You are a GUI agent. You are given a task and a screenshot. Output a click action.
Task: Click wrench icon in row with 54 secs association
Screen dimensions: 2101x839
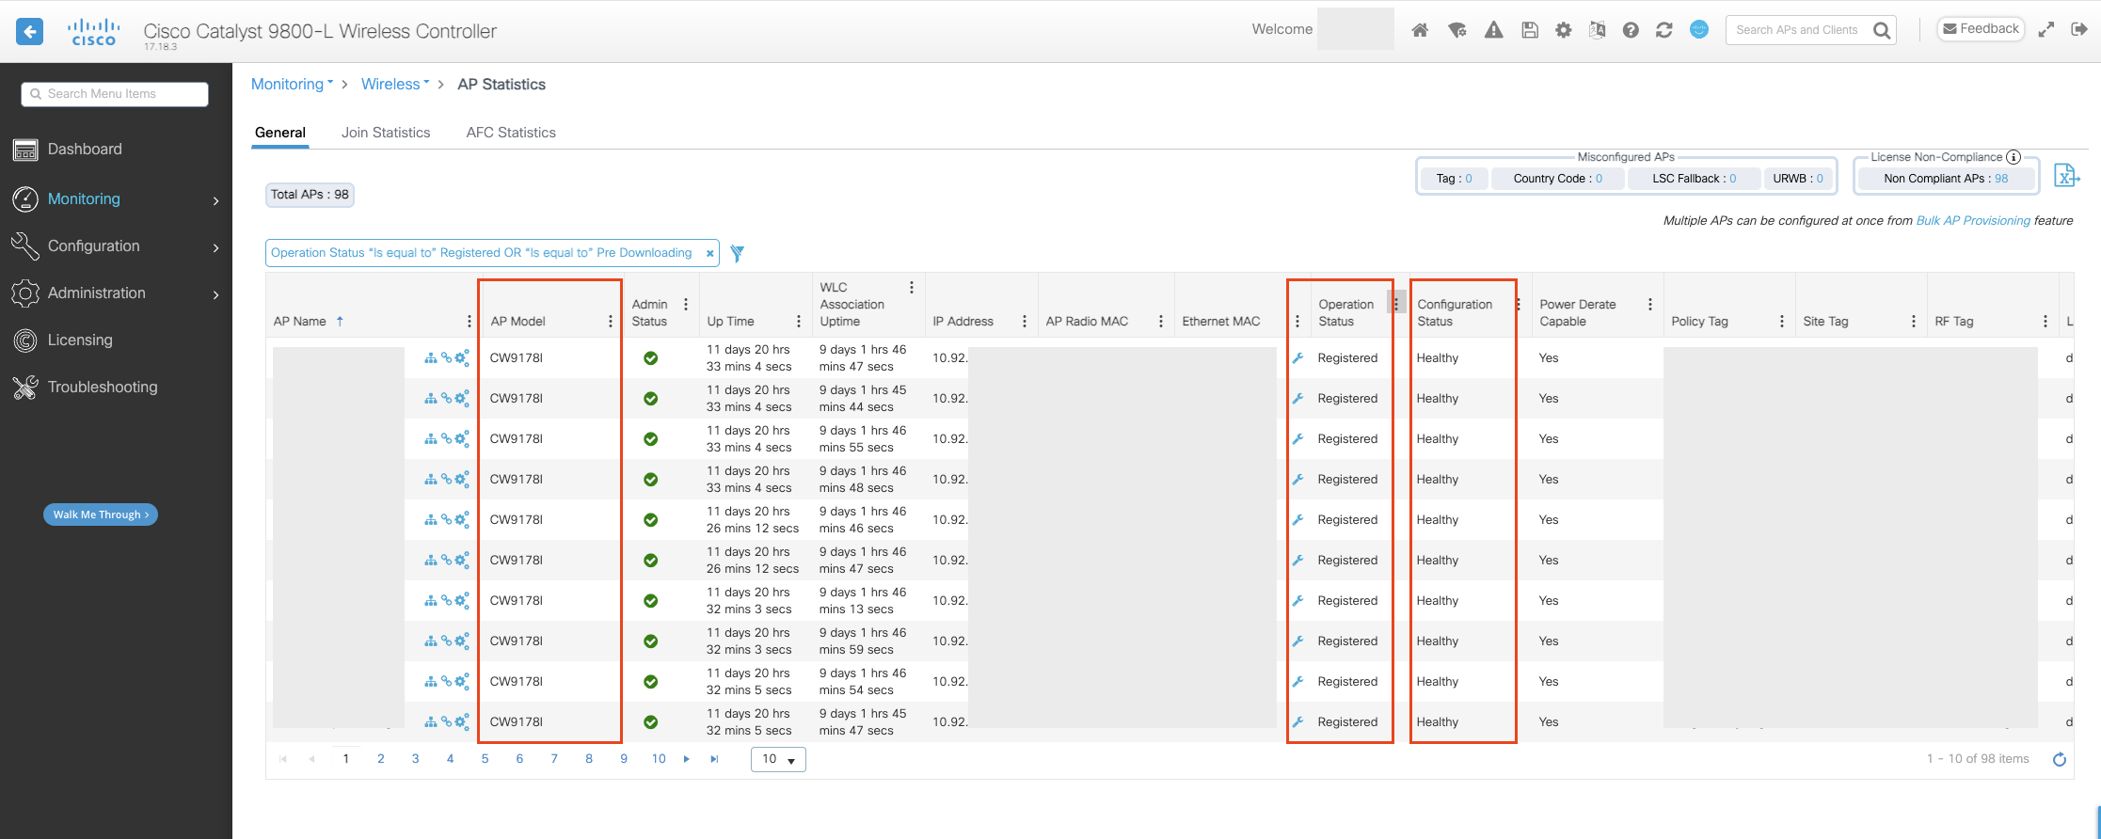pos(1298,682)
